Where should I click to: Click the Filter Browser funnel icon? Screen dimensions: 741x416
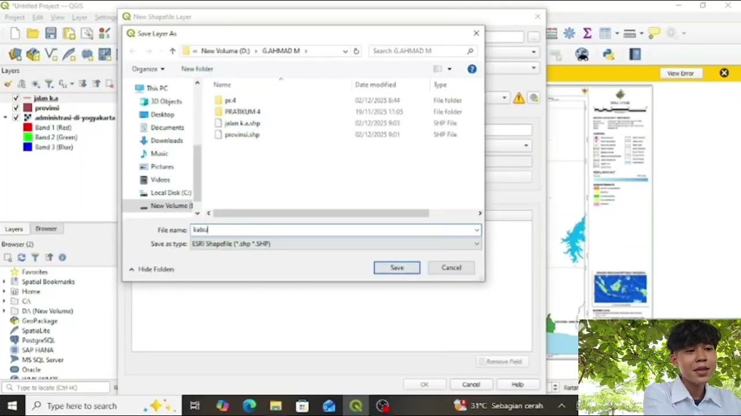point(35,257)
